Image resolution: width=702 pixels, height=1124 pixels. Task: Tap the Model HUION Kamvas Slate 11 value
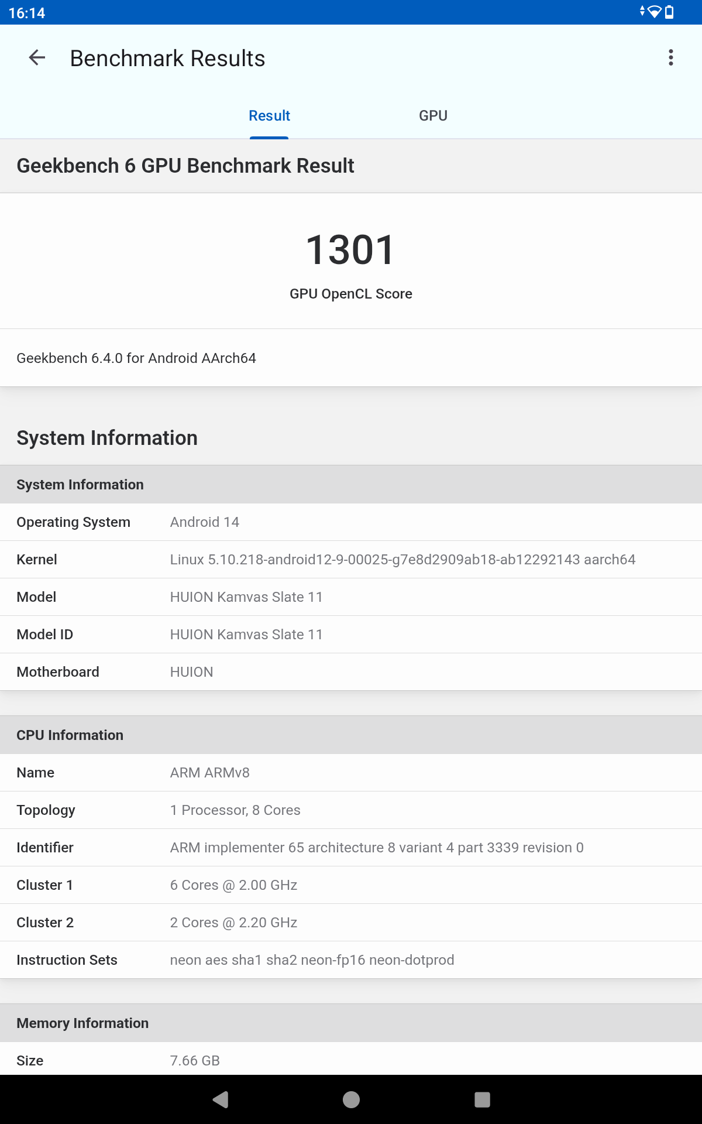pos(246,597)
